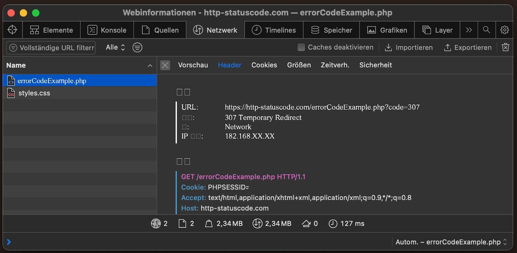The image size is (517, 253).
Task: Click the Importieren button
Action: coord(409,47)
